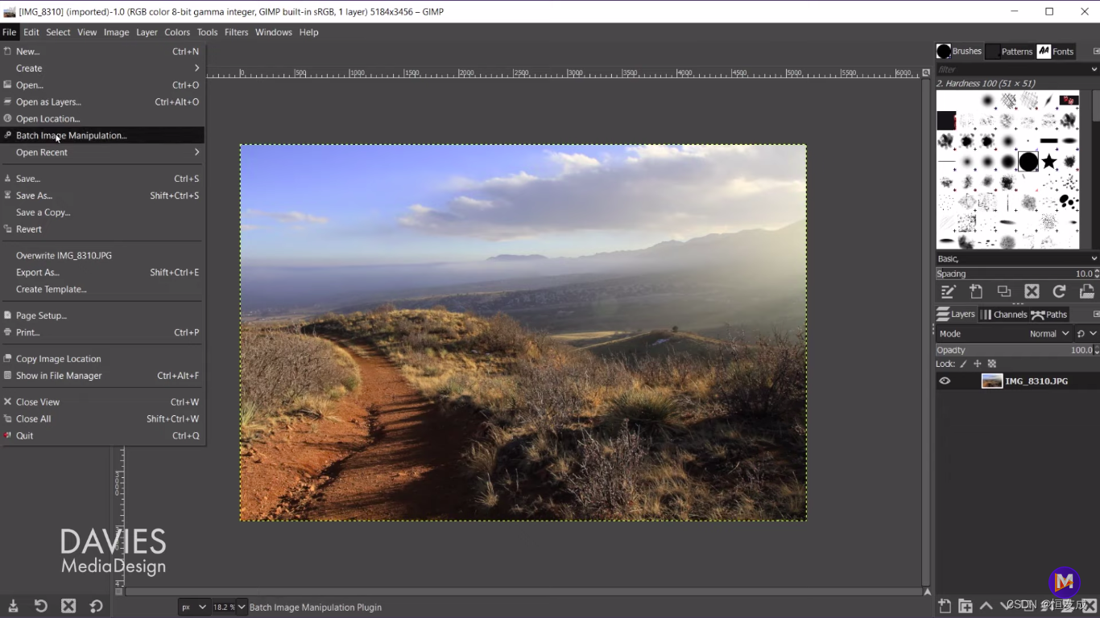This screenshot has height=618, width=1100.
Task: Open the brush filter dropdown arrow
Action: click(x=1094, y=69)
